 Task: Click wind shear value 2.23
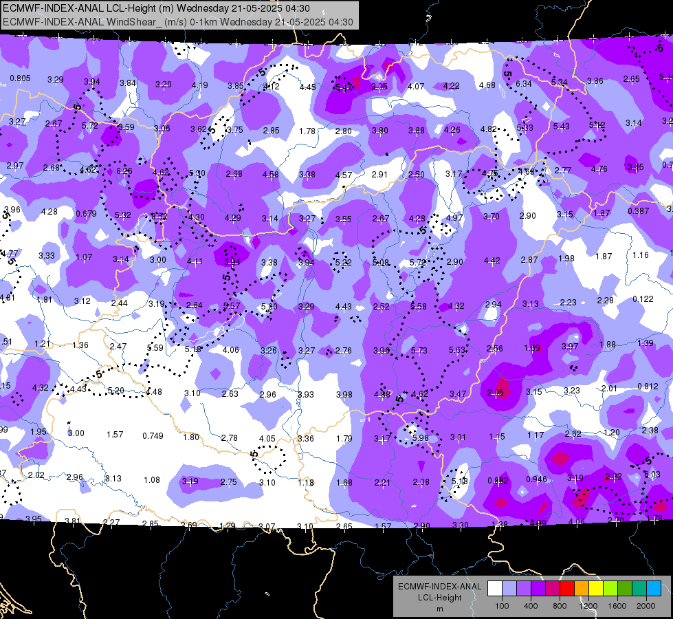click(568, 303)
